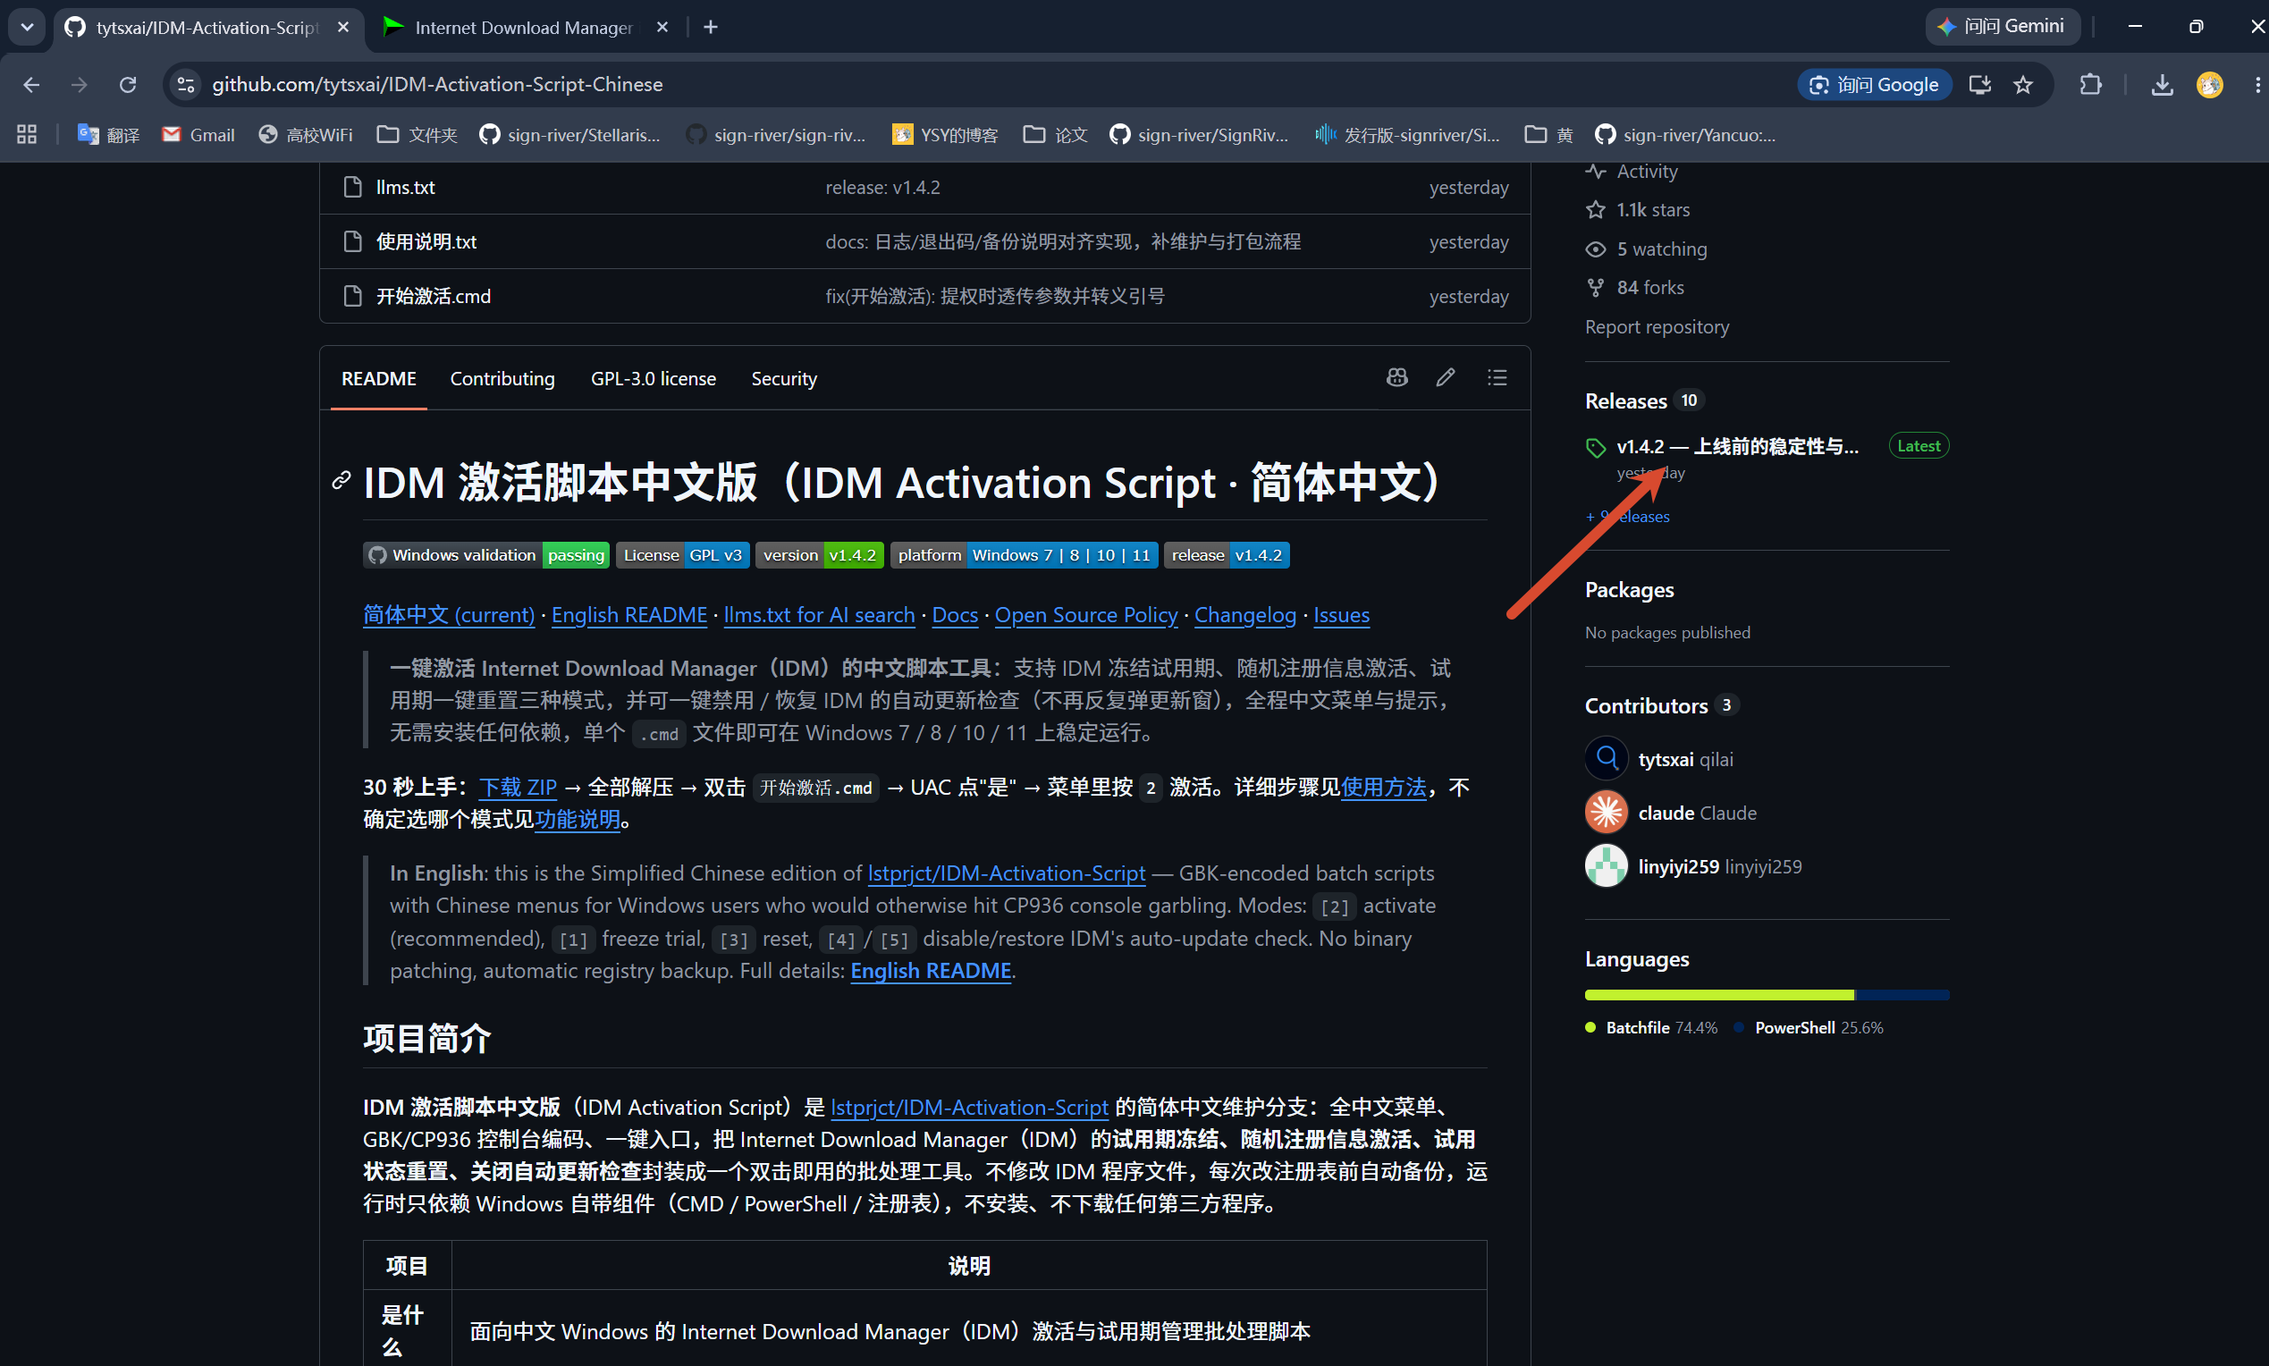This screenshot has height=1366, width=2269.
Task: Open the Extensions puzzle icon
Action: click(2089, 85)
